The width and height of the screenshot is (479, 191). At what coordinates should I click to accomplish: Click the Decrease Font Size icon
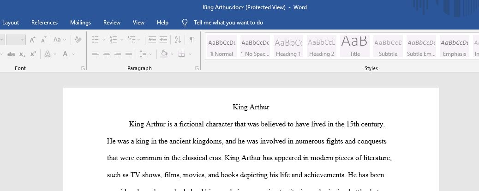coord(44,40)
